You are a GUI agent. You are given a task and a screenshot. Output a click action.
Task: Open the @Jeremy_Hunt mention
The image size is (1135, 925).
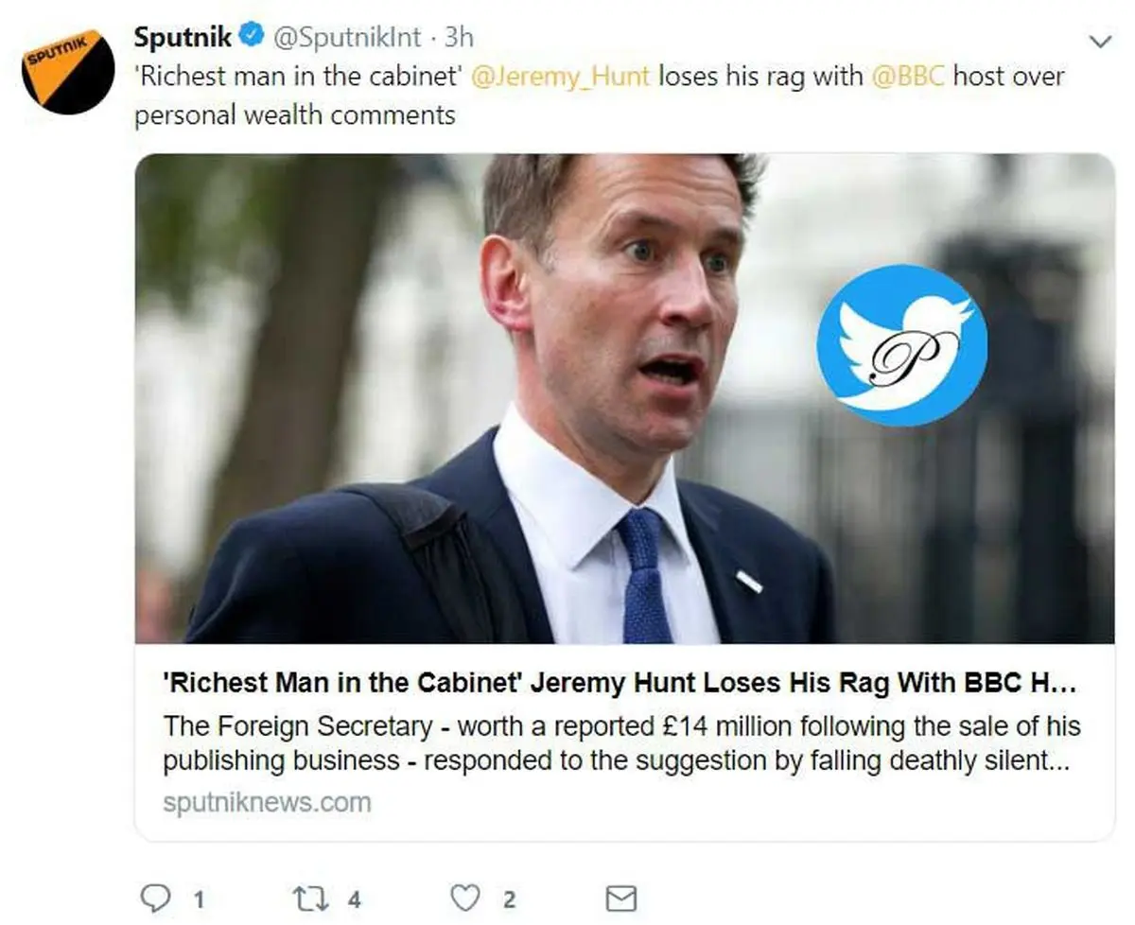click(560, 76)
